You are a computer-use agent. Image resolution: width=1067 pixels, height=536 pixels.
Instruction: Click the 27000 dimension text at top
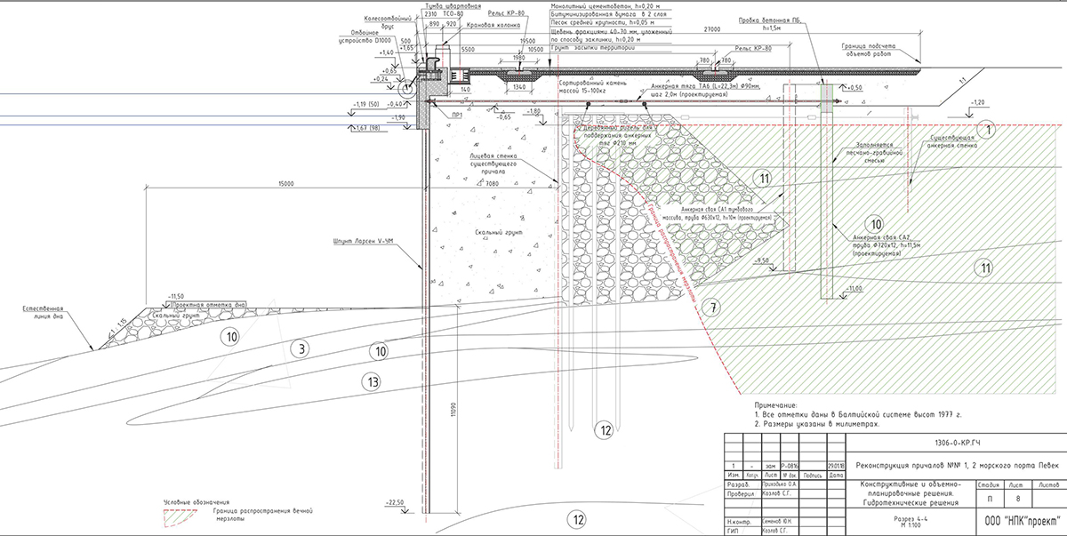coord(710,29)
